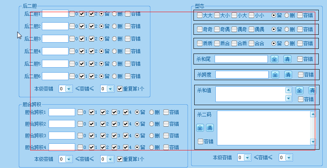Uncheck the 1 box for 胆合跨积4
327x168 pixels.
coord(92,147)
